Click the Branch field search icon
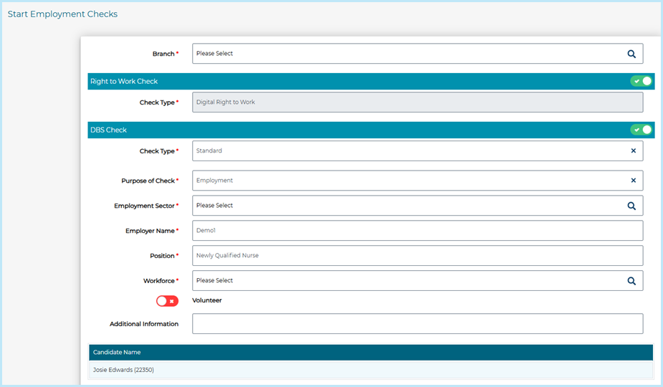The image size is (663, 387). pyautogui.click(x=631, y=54)
